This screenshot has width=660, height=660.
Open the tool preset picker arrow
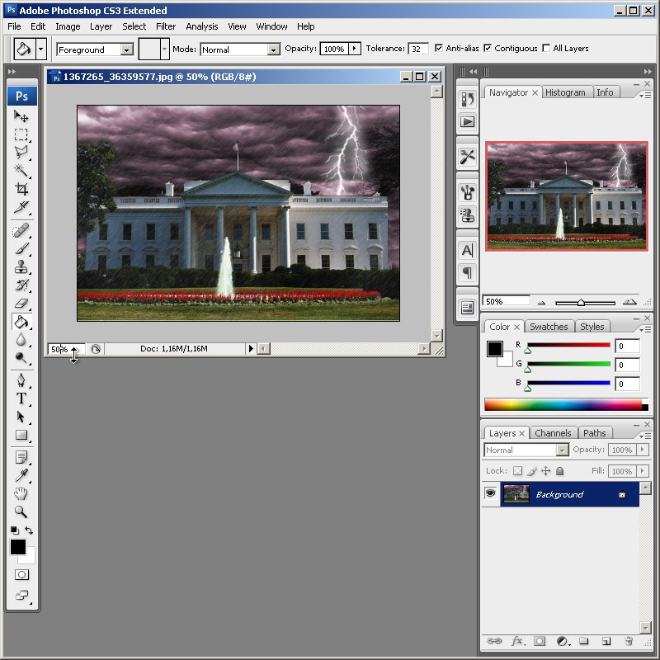point(40,49)
